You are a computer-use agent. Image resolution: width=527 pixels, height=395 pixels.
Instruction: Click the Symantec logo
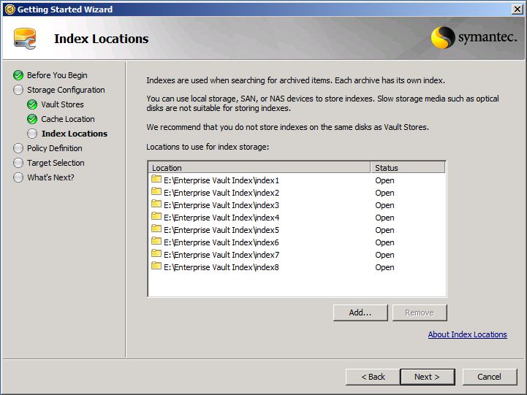click(474, 37)
